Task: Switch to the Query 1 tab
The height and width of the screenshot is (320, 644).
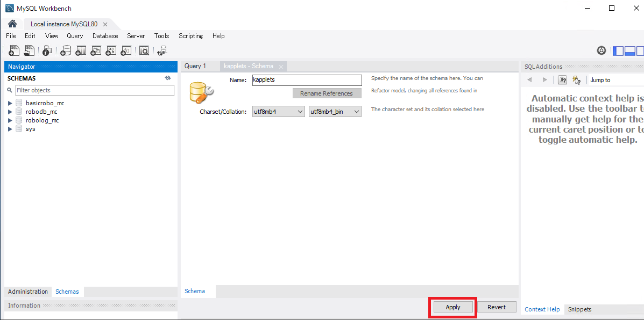Action: point(195,66)
